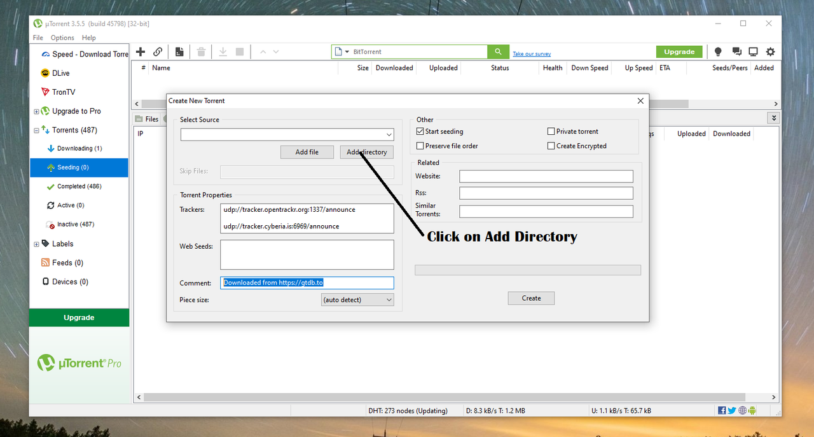Click the detail pane collapse chevron button
Viewport: 814px width, 437px height.
click(x=773, y=118)
